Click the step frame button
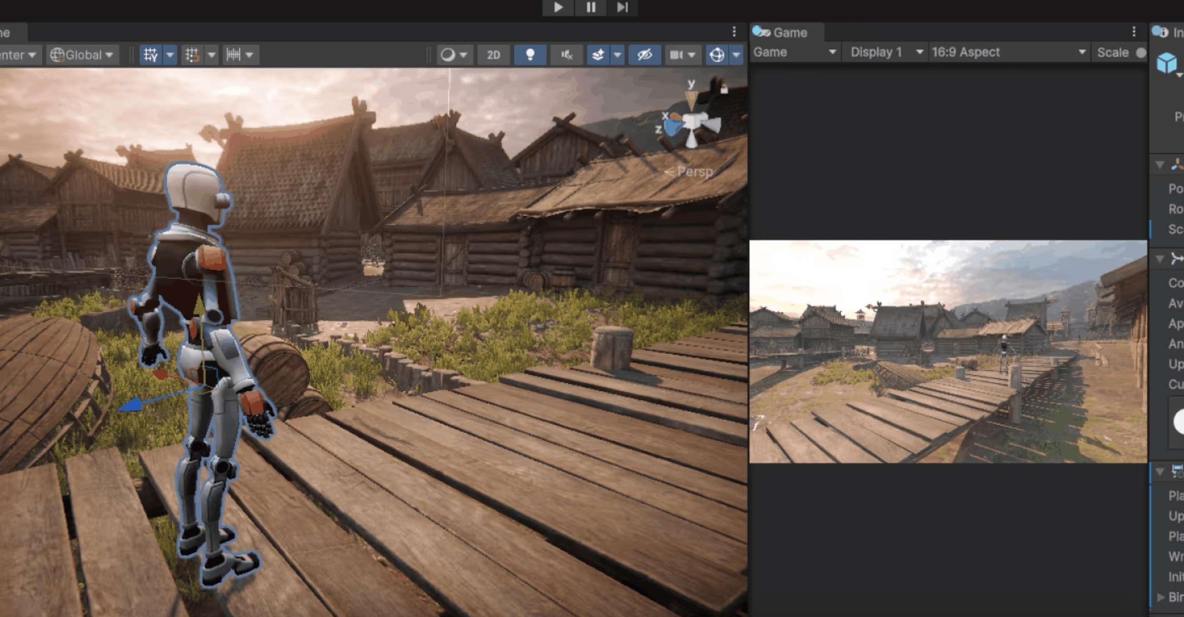Viewport: 1184px width, 617px height. (623, 7)
